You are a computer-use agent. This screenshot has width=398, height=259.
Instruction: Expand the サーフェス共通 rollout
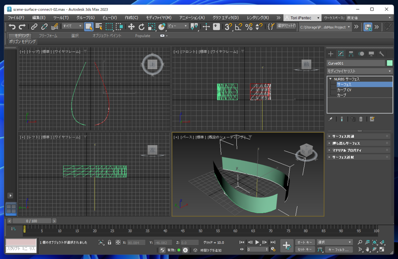point(343,136)
